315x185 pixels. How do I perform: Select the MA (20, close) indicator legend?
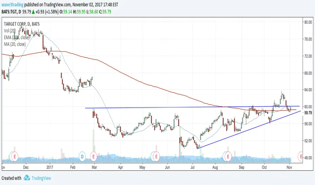(15, 44)
